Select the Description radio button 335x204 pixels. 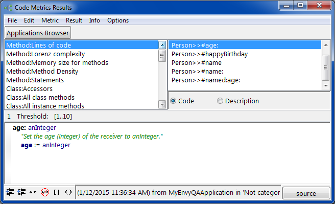click(x=220, y=101)
